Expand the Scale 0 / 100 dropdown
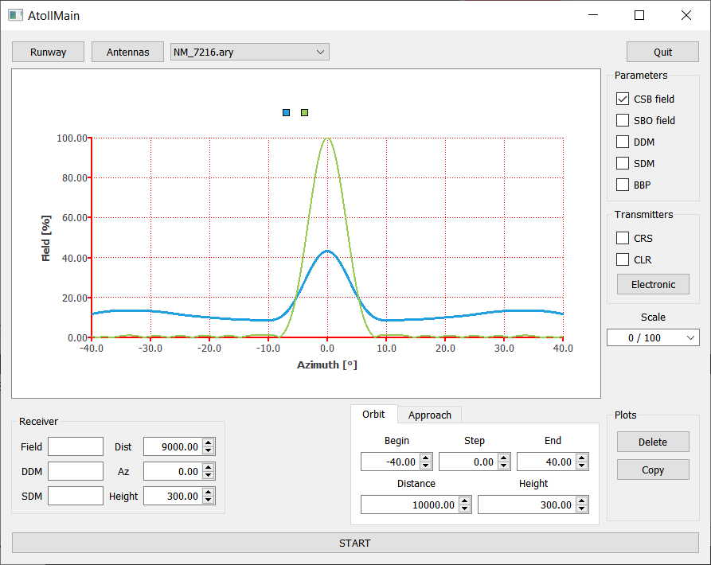This screenshot has height=565, width=711. click(x=653, y=338)
